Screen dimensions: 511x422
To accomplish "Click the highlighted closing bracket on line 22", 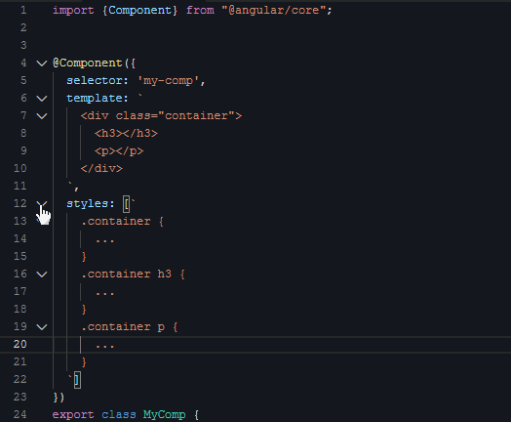I will click(x=77, y=380).
